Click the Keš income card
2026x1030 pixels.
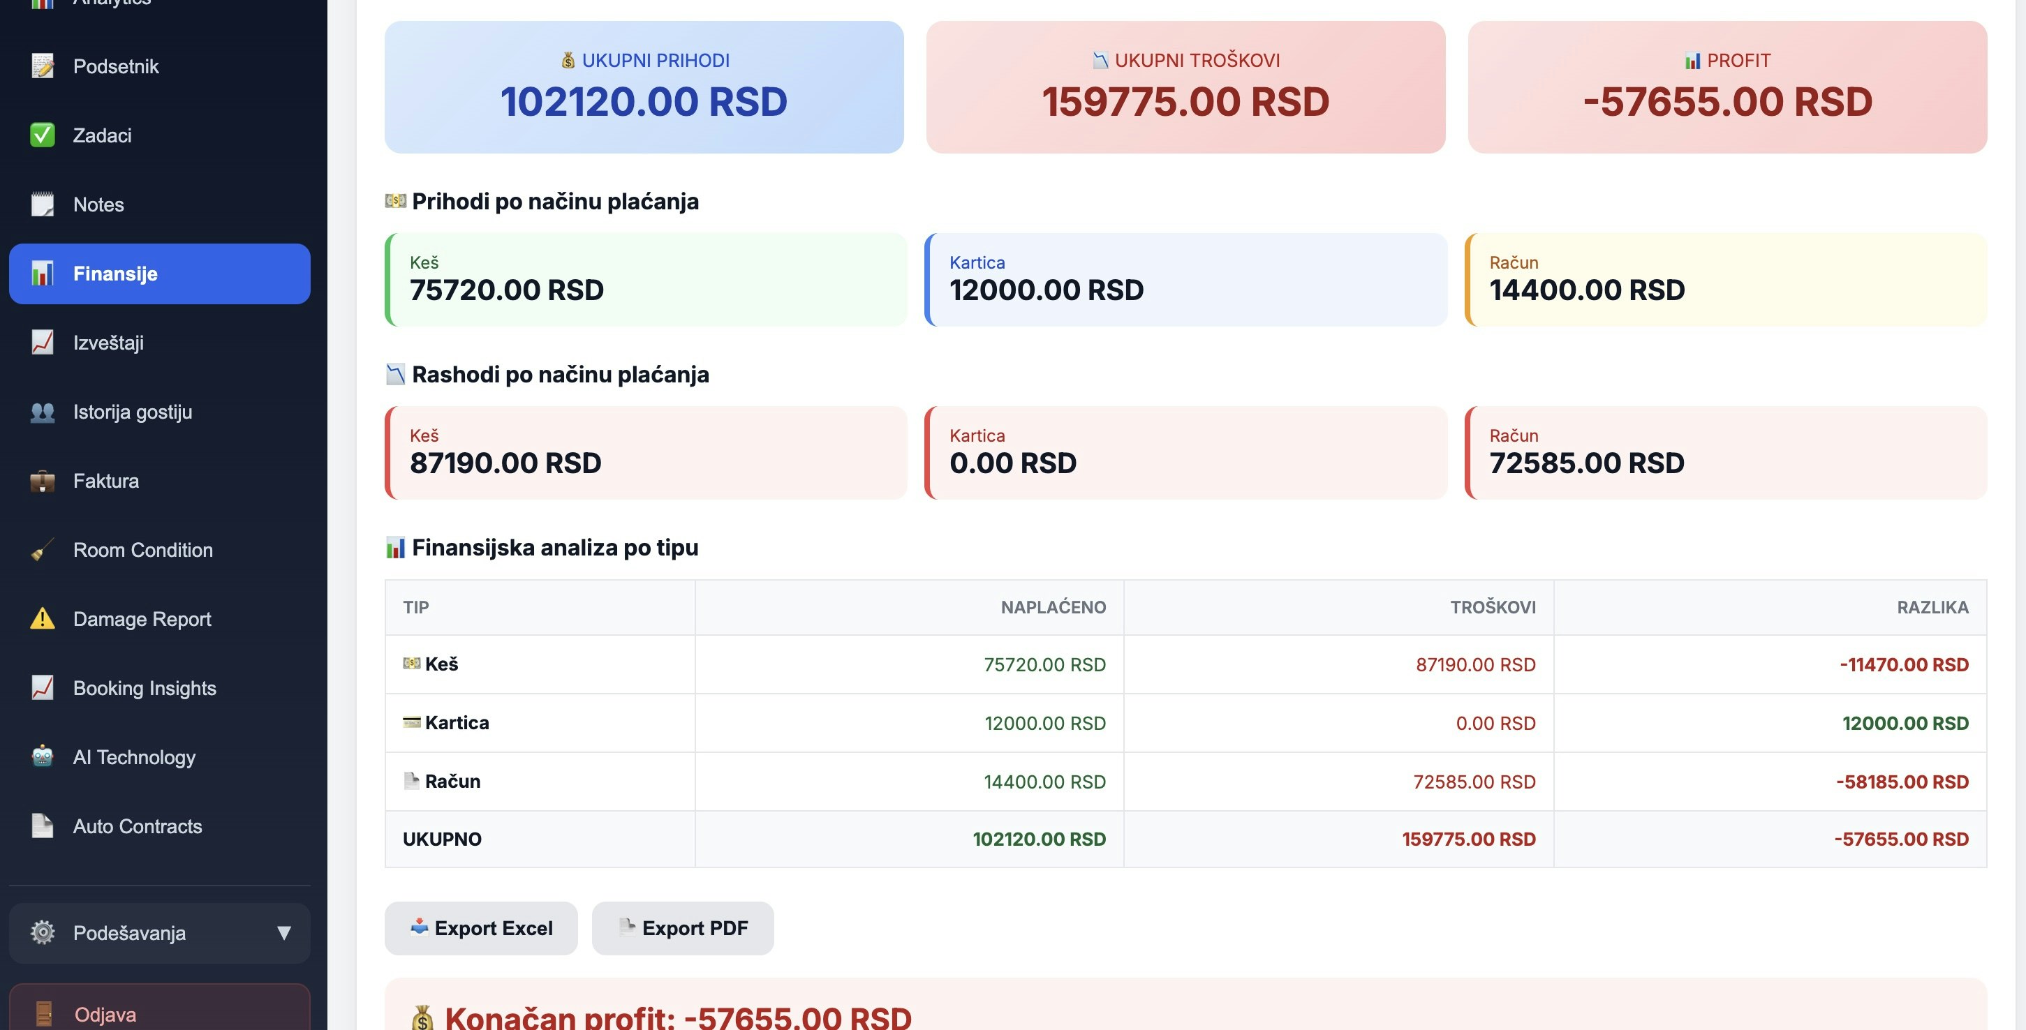tap(645, 280)
